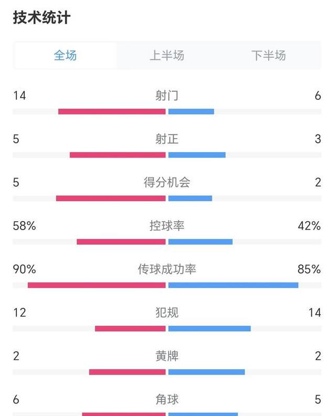
Task: Click the 技术统计 heading
Action: click(x=41, y=18)
